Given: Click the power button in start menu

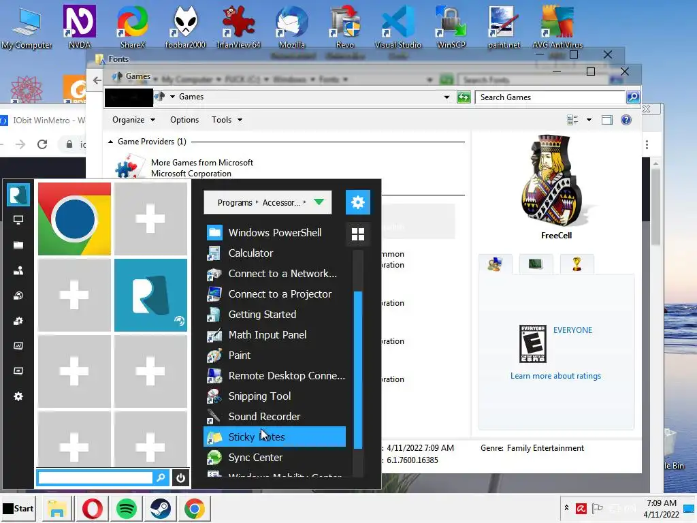Looking at the screenshot, I should pos(180,478).
